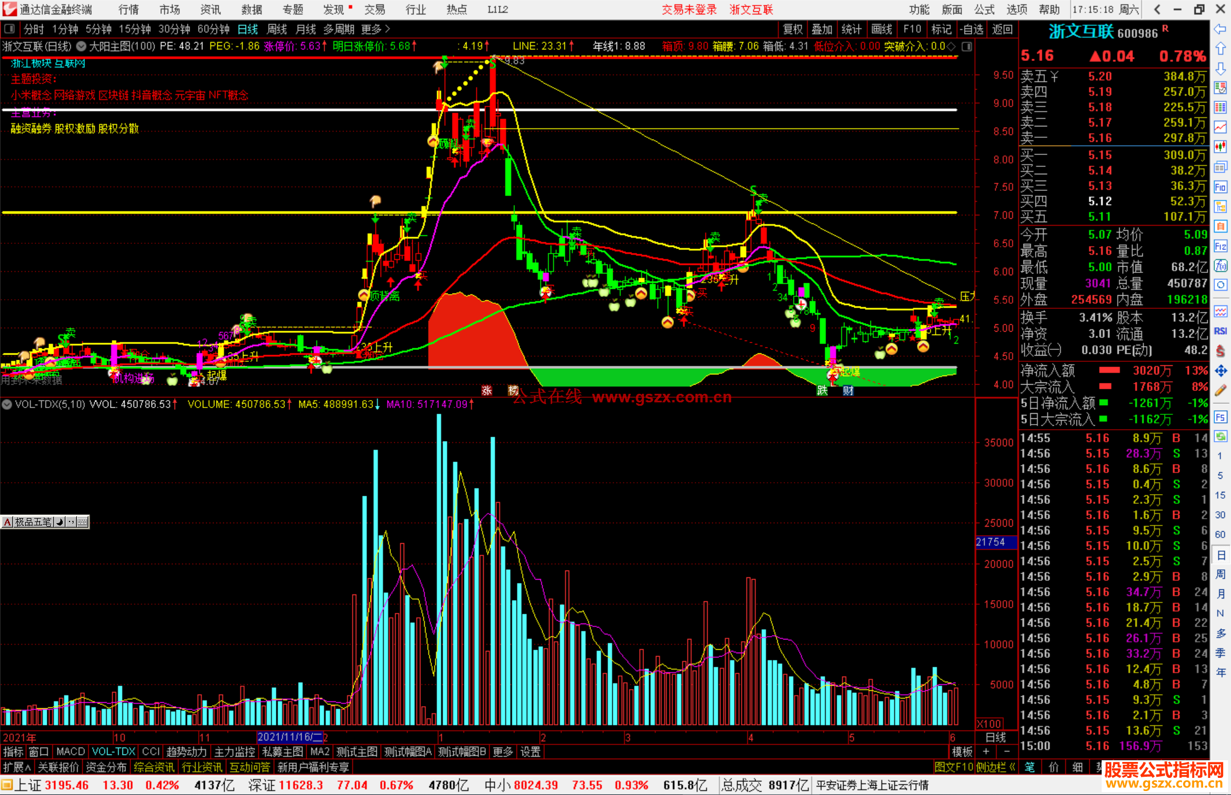Open the quote list grid icon
The width and height of the screenshot is (1231, 795).
click(1220, 108)
